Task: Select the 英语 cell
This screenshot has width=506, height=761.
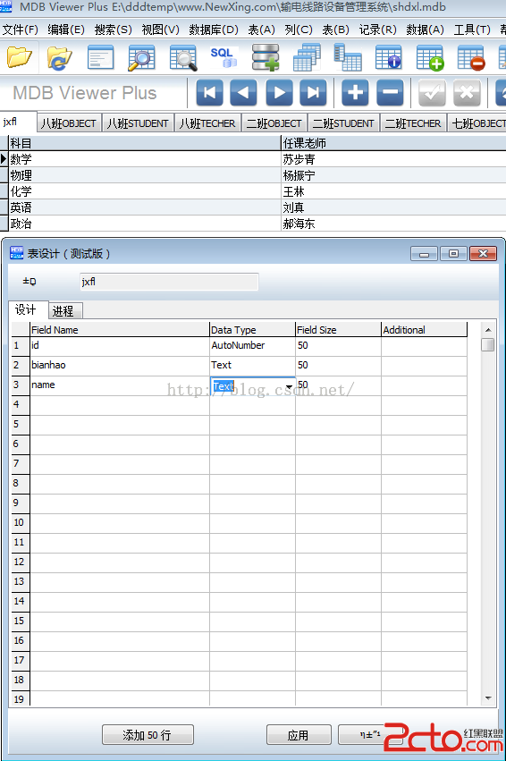Action: pyautogui.click(x=145, y=207)
